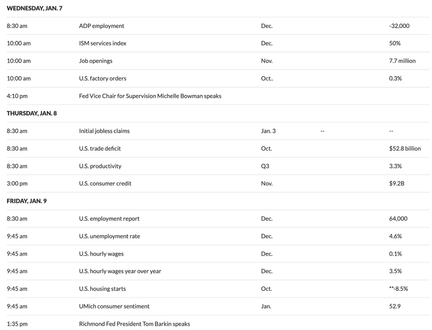Image resolution: width=432 pixels, height=330 pixels.
Task: Click the $52.8 billion trade deficit value
Action: pos(405,149)
